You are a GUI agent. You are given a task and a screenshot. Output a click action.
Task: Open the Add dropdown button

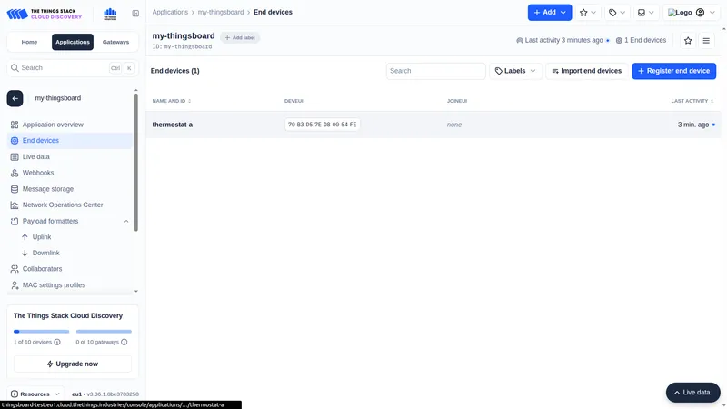(550, 13)
